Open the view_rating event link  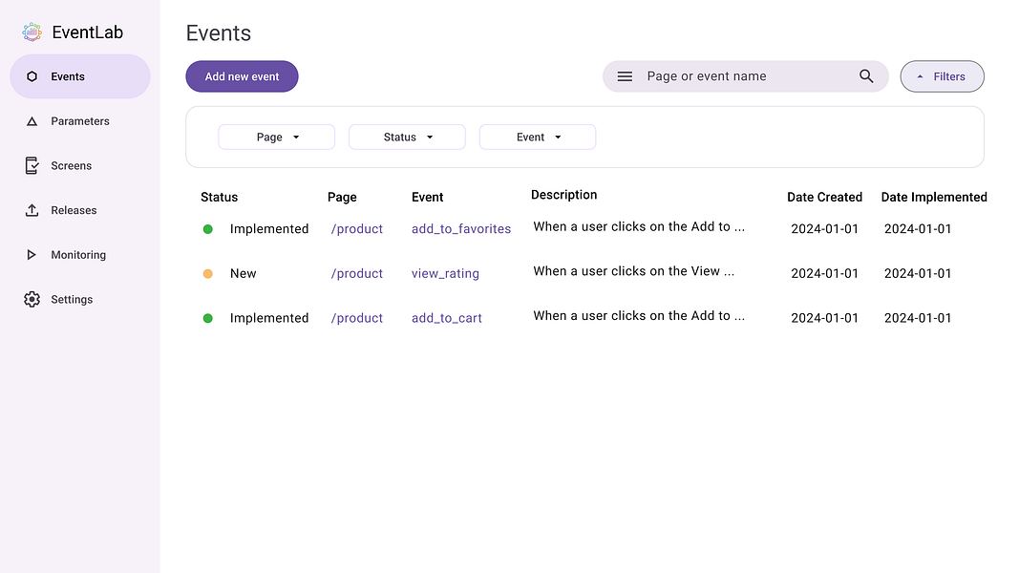(x=445, y=273)
